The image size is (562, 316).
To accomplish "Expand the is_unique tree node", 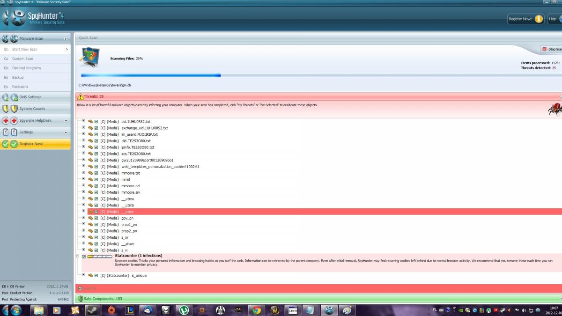I will pos(84,275).
